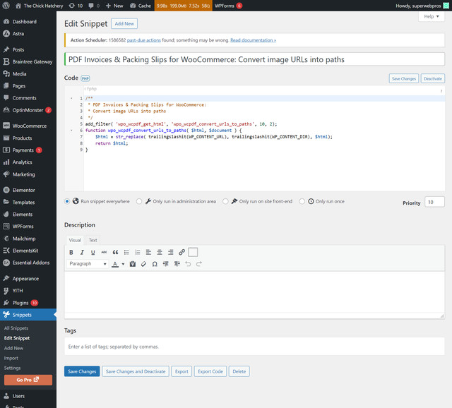This screenshot has height=408, width=452.
Task: Click the Delete snippet button
Action: pyautogui.click(x=239, y=371)
